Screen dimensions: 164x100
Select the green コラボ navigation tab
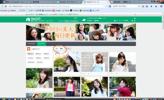(42, 44)
